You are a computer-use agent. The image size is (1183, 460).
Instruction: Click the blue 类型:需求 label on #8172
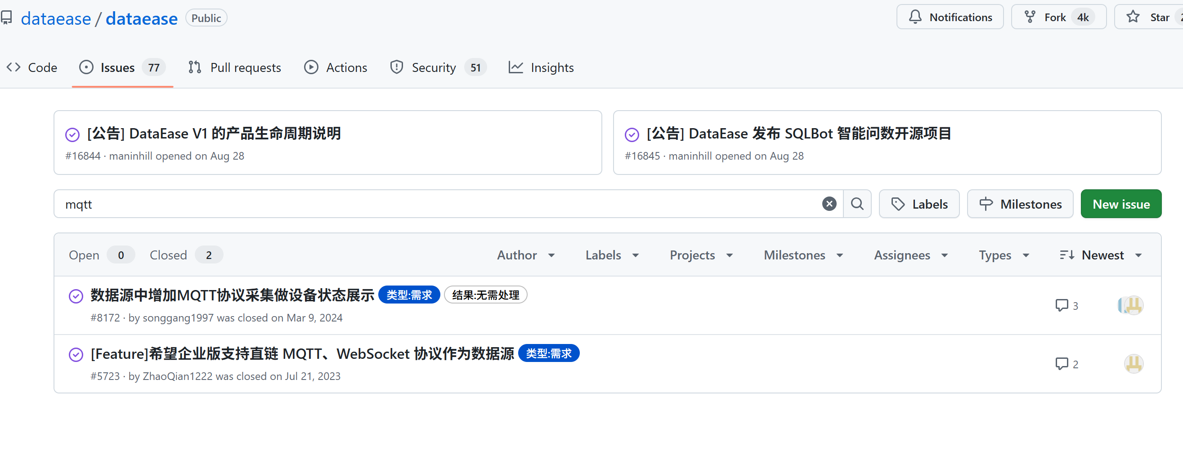click(x=409, y=295)
